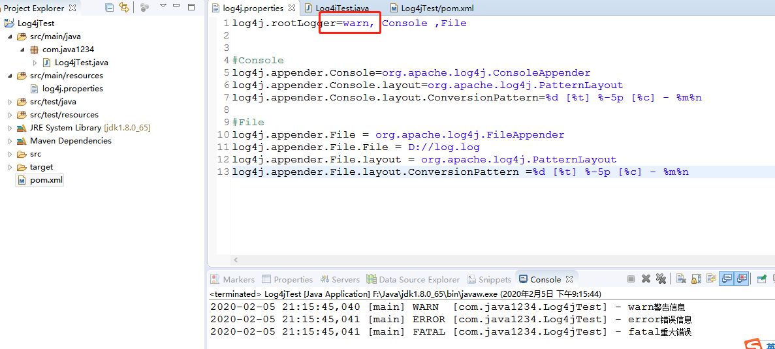Viewport: 775px width, 349px height.
Task: Expand the target folder
Action: (x=11, y=167)
